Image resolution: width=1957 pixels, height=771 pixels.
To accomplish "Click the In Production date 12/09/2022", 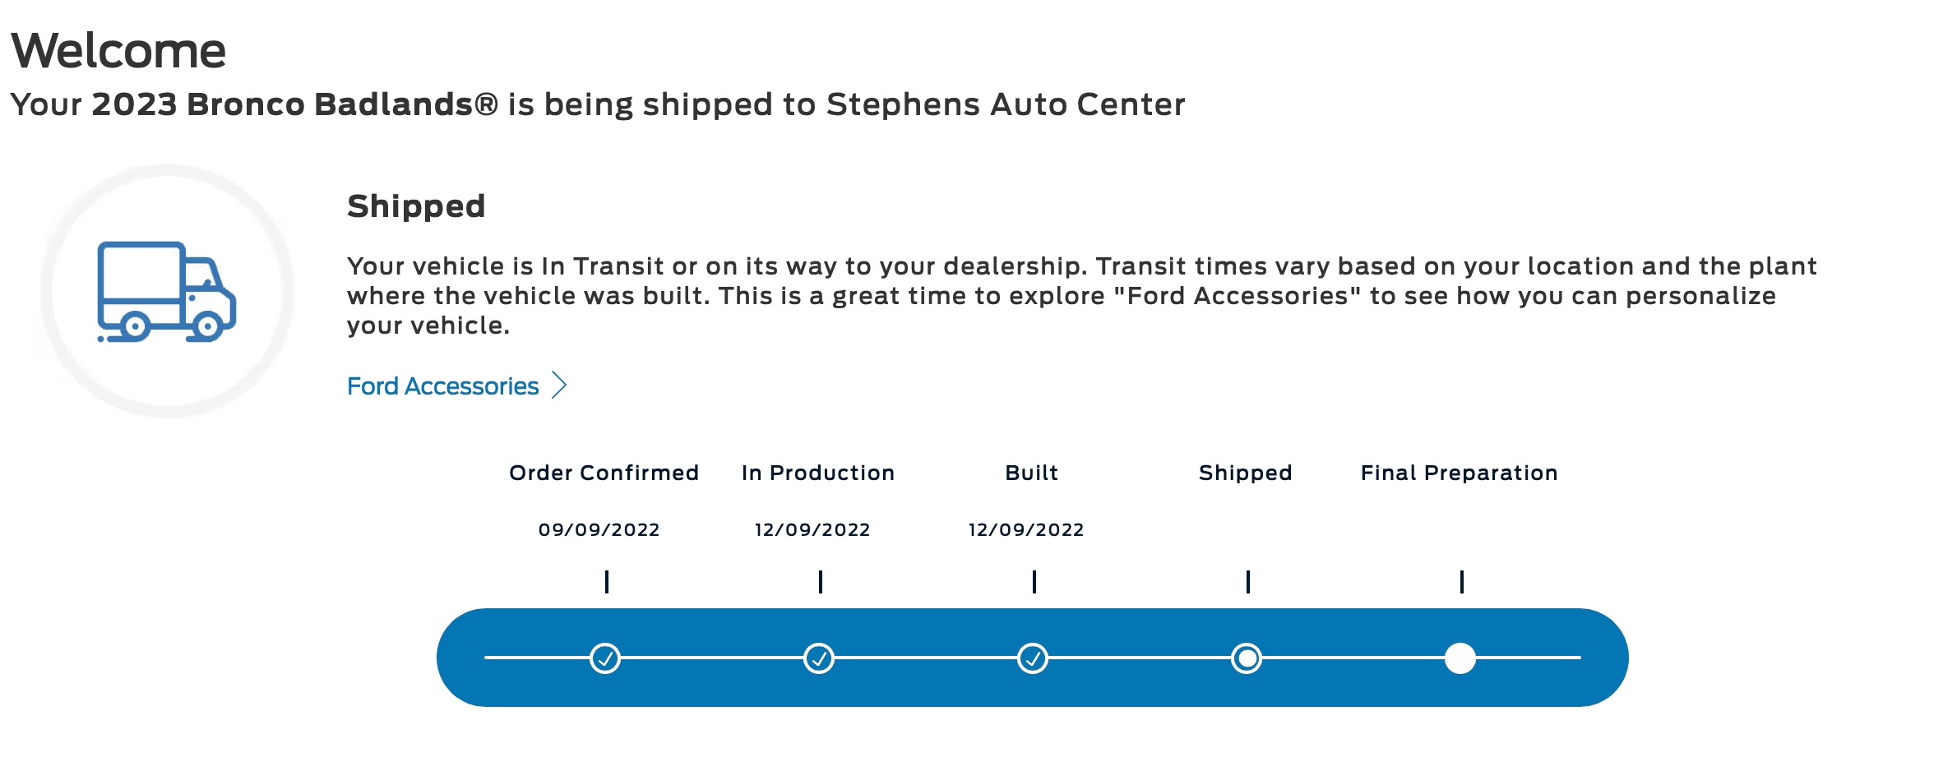I will [x=812, y=529].
